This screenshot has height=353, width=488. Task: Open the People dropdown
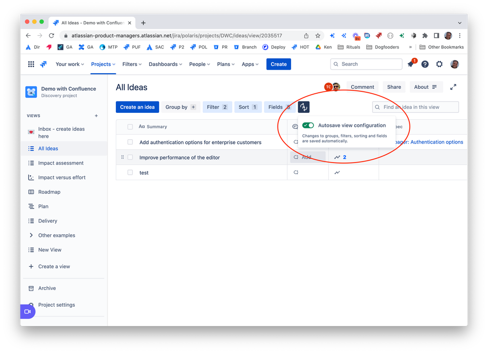tap(199, 64)
